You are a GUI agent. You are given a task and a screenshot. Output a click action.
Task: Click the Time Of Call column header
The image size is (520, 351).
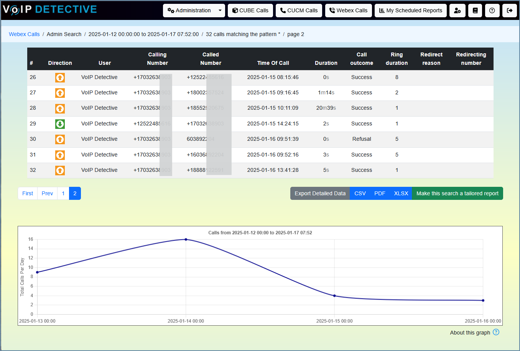tap(273, 63)
